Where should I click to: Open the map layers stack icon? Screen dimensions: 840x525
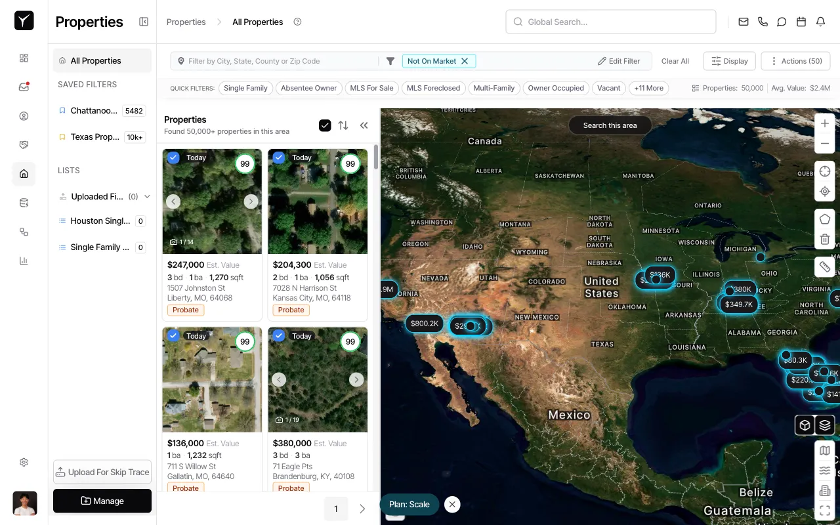(825, 425)
